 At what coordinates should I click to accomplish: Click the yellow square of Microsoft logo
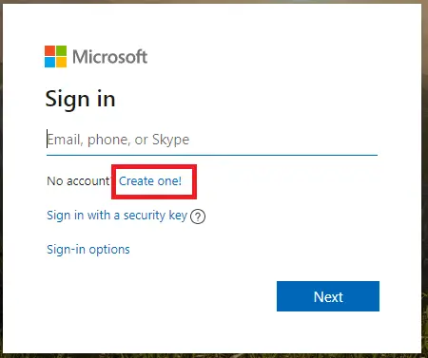(62, 63)
